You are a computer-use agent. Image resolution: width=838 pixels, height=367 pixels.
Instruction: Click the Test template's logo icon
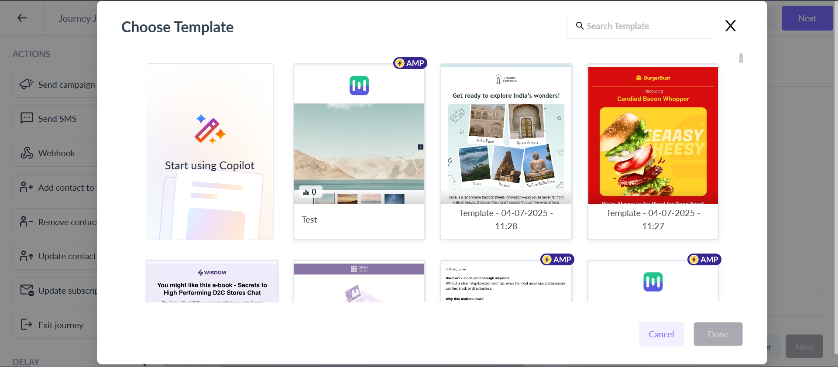[x=359, y=86]
